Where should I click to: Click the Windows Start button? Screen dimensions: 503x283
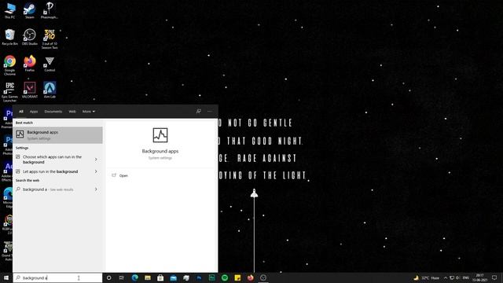click(6, 277)
